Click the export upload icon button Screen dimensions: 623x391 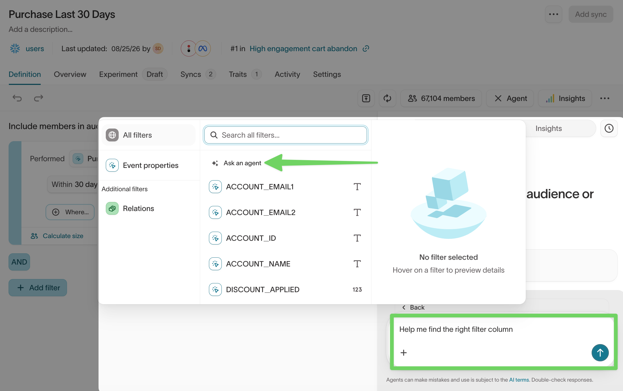(366, 98)
